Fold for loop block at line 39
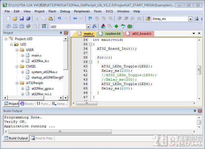This screenshot has height=149, width=205. tap(91, 62)
